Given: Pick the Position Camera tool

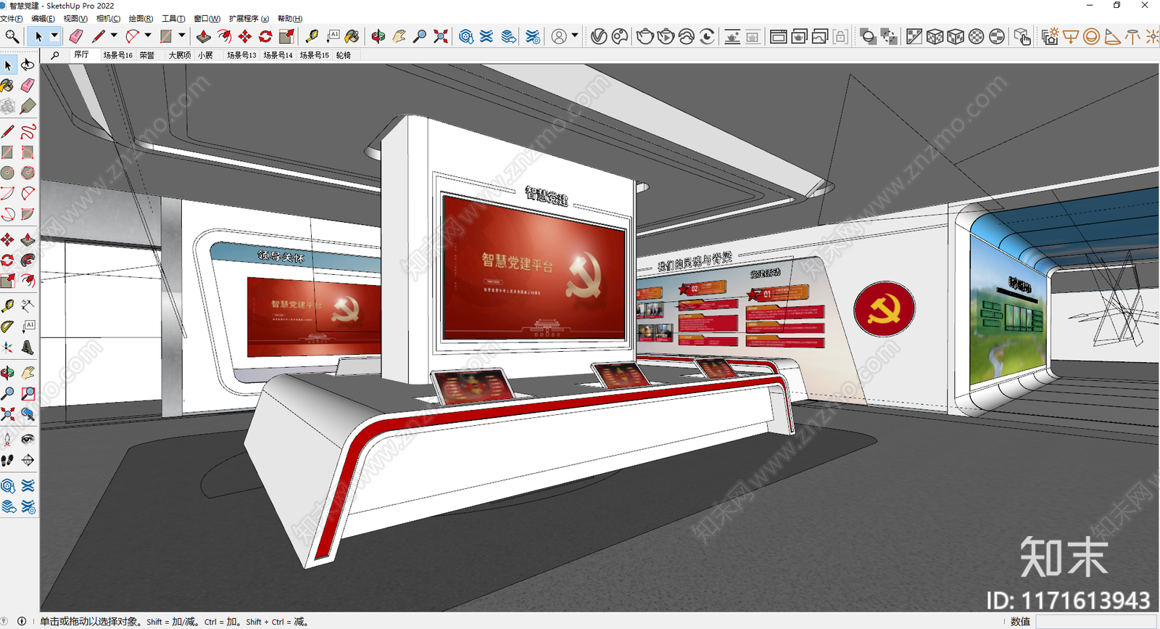Looking at the screenshot, I should tap(7, 439).
